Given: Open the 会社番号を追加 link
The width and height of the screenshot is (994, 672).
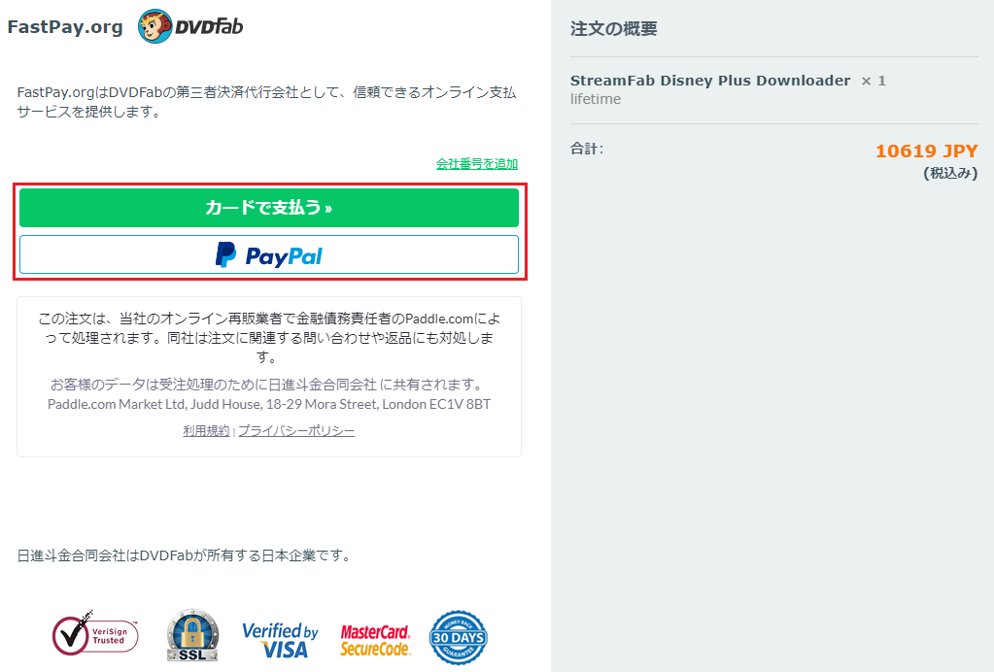Looking at the screenshot, I should 477,164.
